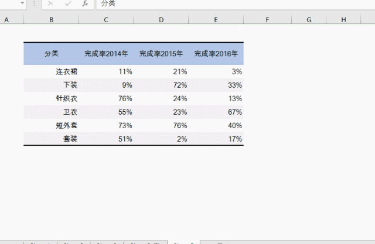This screenshot has height=244, width=375.
Task: Select the 短外套 cell
Action: click(51, 126)
